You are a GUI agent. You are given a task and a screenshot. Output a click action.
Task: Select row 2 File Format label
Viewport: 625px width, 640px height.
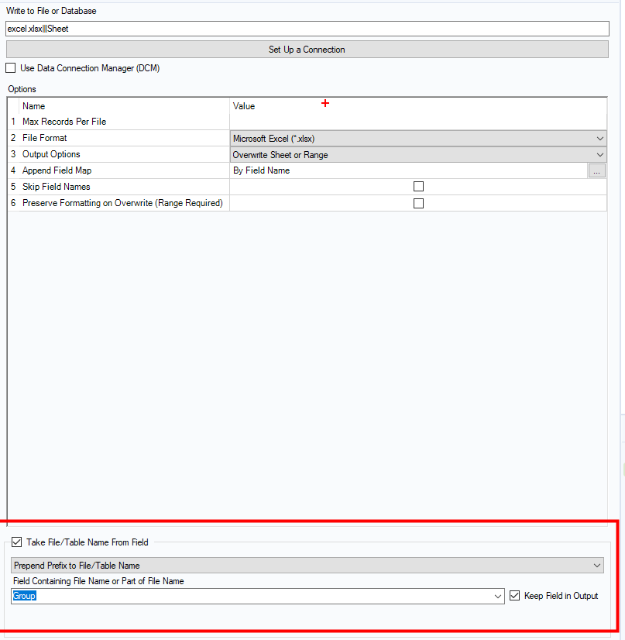click(45, 138)
